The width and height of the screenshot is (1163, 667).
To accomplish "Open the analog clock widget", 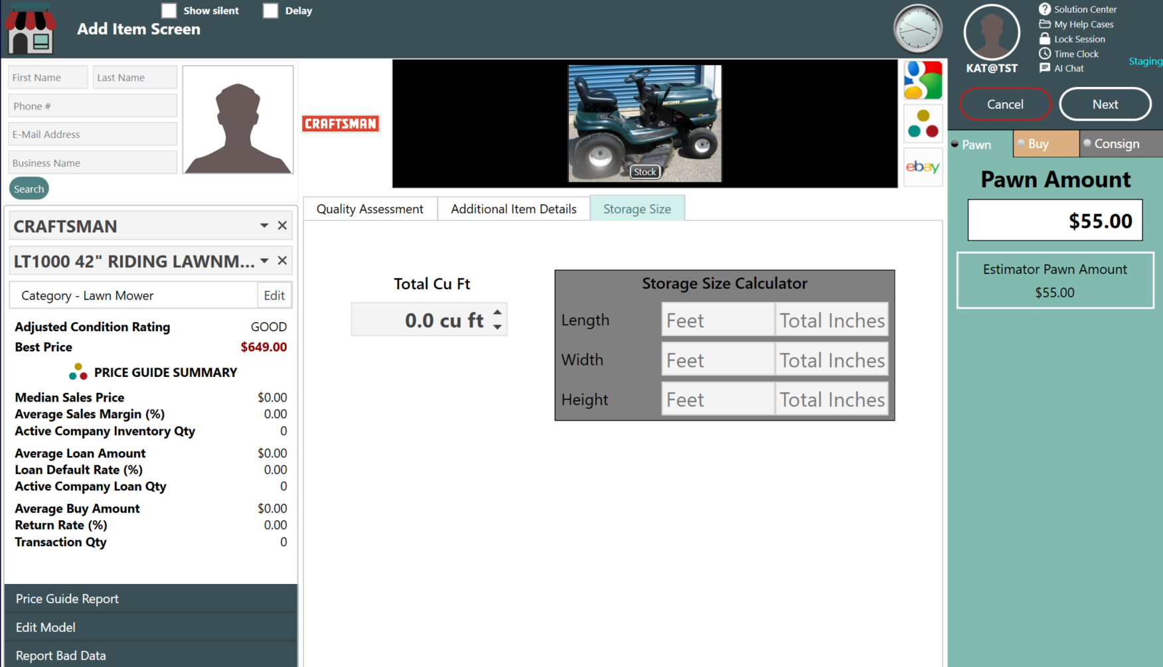I will 918,29.
